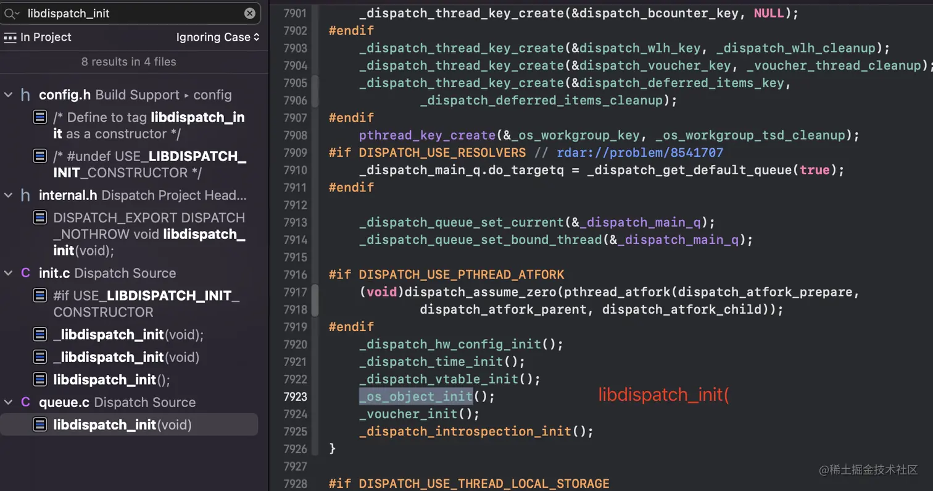The width and height of the screenshot is (933, 491).
Task: Open result 'Define to tag libdispatch_init'
Action: click(x=149, y=125)
